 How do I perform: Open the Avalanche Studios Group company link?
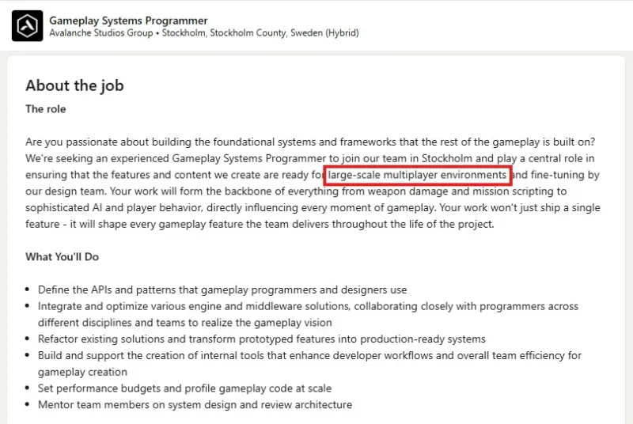[101, 32]
